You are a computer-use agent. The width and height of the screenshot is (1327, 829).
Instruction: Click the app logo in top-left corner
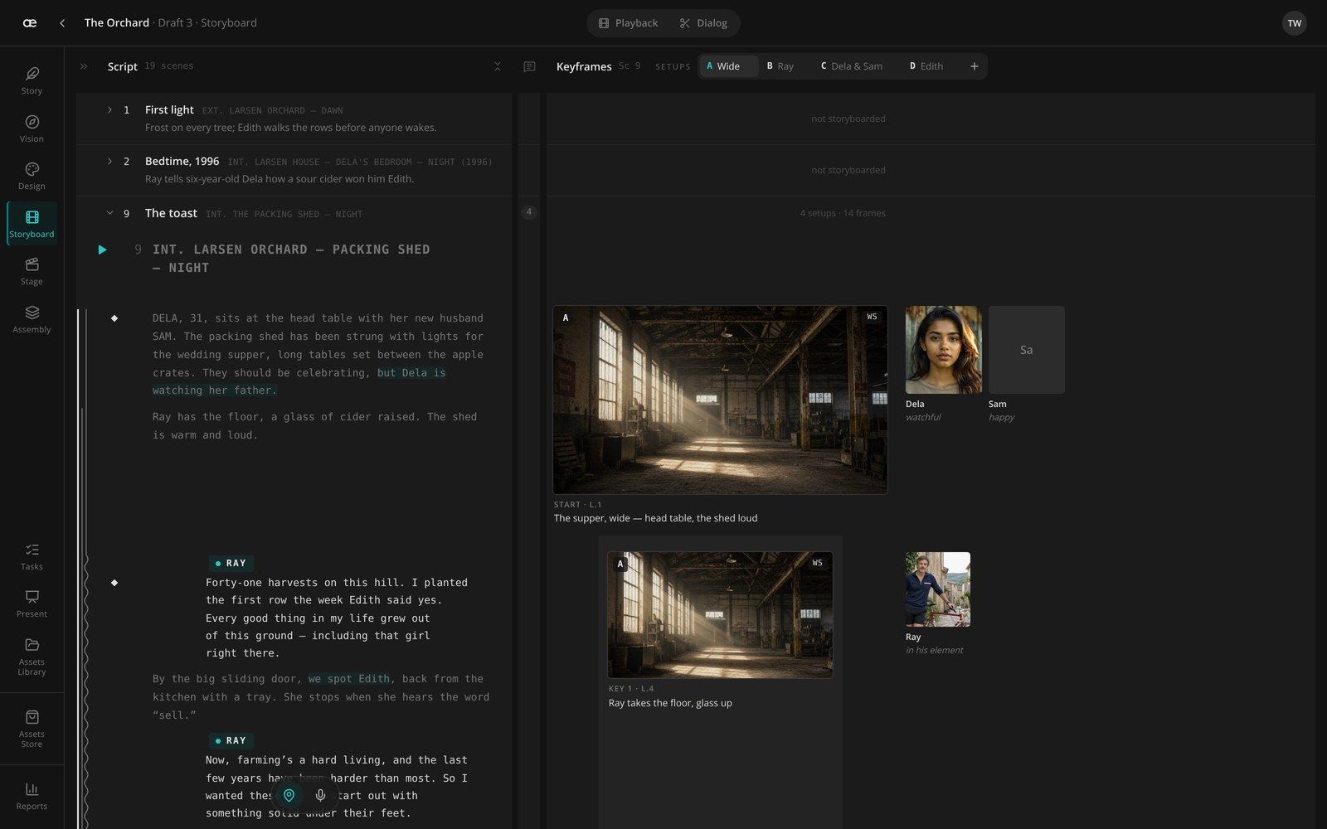(x=30, y=23)
